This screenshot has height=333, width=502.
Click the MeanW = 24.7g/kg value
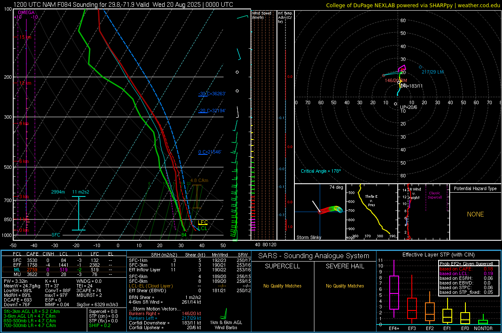pyautogui.click(x=22, y=286)
